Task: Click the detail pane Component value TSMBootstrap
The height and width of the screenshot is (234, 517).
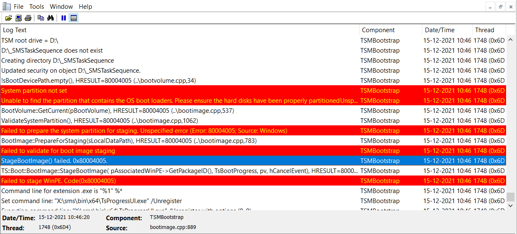Action: click(x=166, y=217)
